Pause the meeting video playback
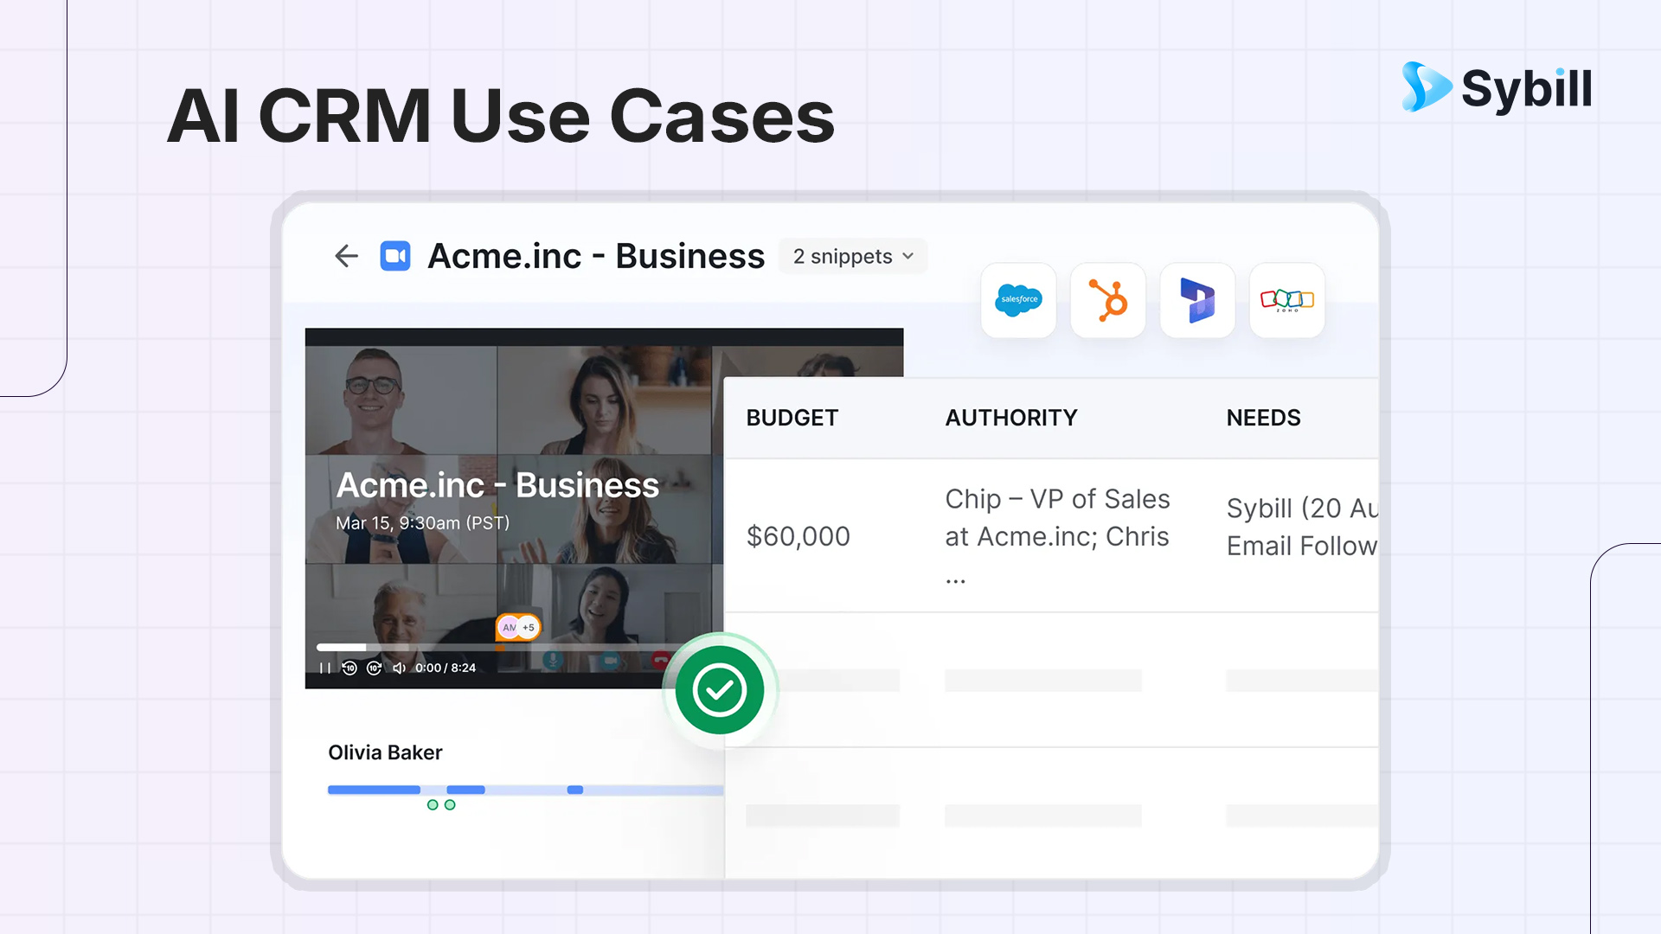 point(325,668)
